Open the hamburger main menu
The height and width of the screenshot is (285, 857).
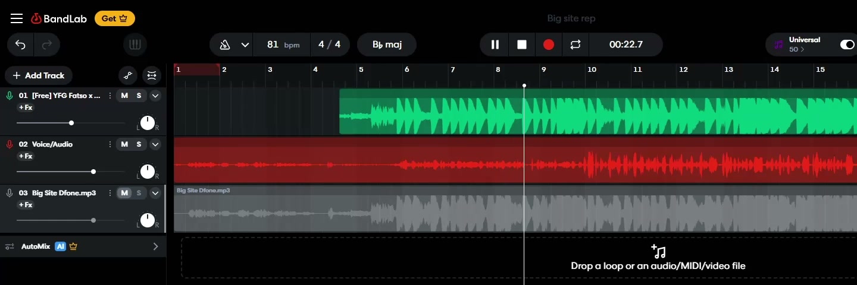point(17,18)
